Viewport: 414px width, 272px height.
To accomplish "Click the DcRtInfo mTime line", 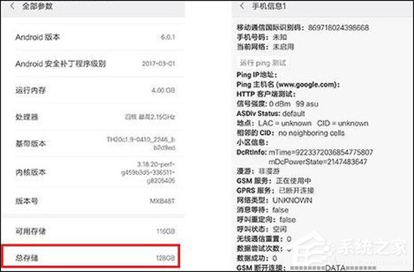I will pos(305,152).
